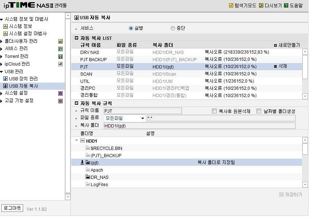
Task: Open the 도움말 help icon
Action: click(x=286, y=5)
